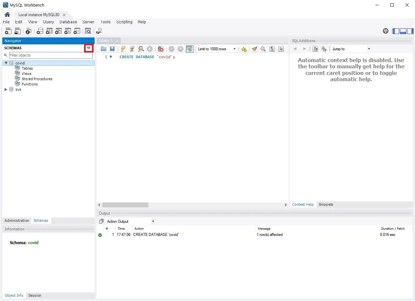This screenshot has width=415, height=301.
Task: Open a SQL script file using folder icon
Action: (104, 49)
